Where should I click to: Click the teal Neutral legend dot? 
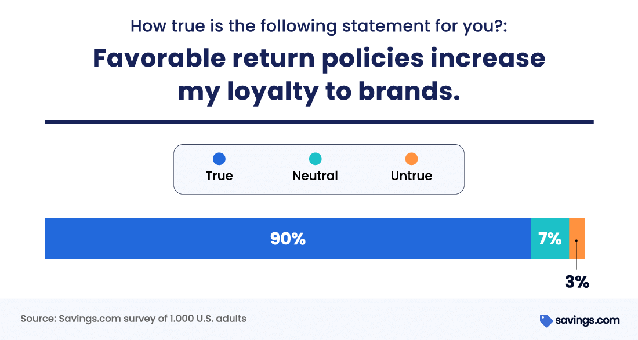315,159
